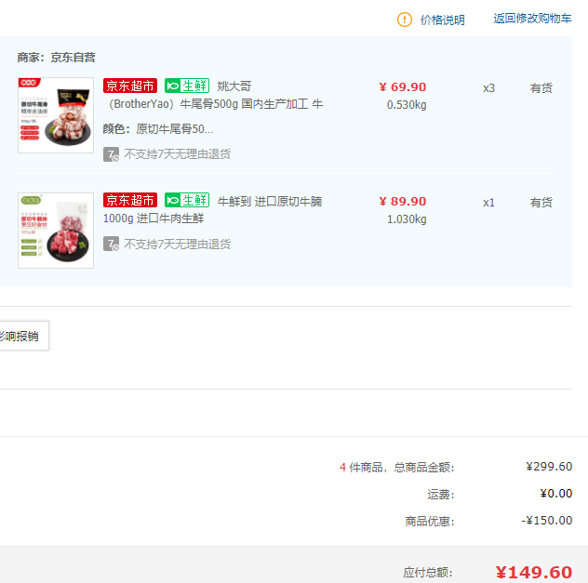Open the oxtail bone product thumbnail
Screen dimensions: 588x583
coord(56,115)
